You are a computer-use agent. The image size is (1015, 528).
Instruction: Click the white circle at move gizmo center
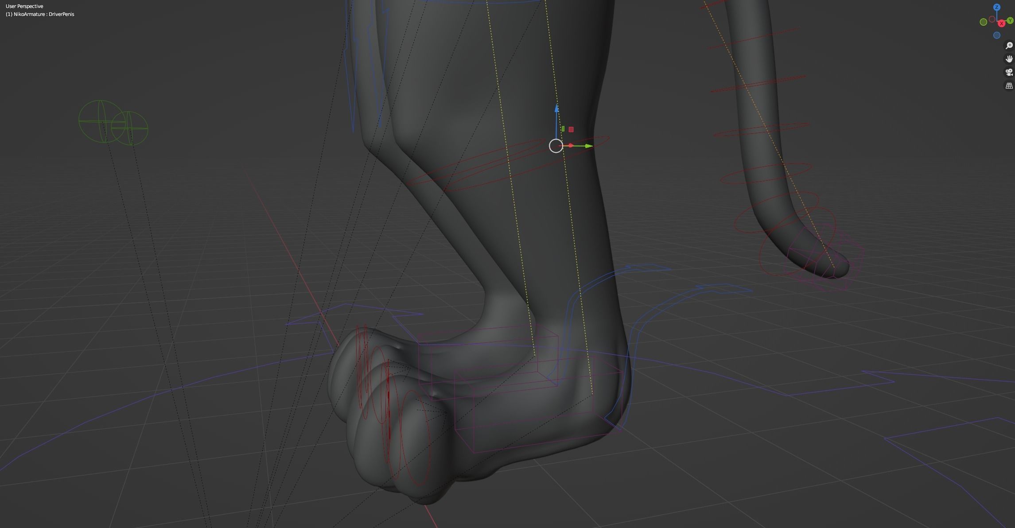(x=556, y=146)
